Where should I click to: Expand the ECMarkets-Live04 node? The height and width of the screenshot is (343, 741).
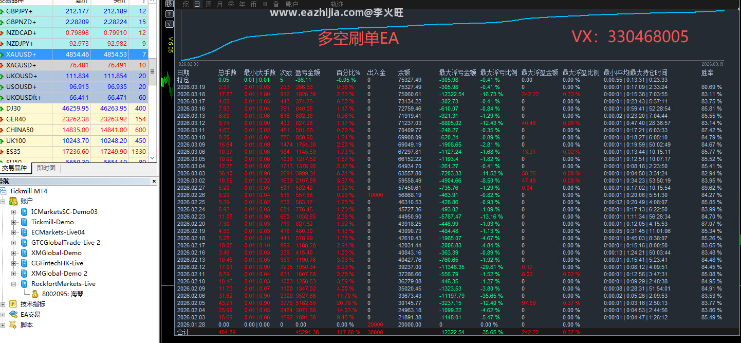point(14,232)
